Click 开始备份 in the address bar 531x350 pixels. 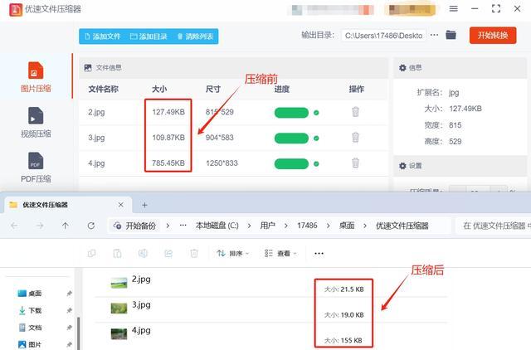click(x=135, y=226)
